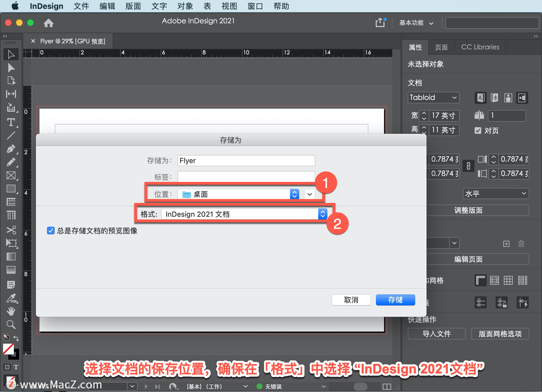Click the Home icon in the title bar
The width and height of the screenshot is (542, 392).
pos(48,23)
